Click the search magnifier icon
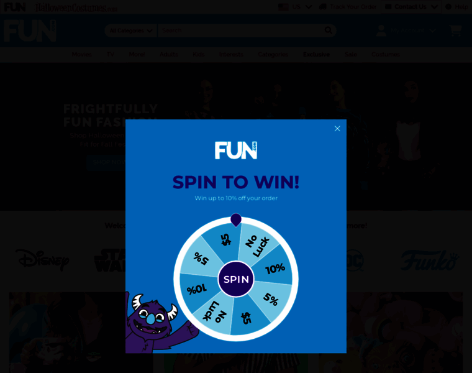 [x=329, y=30]
